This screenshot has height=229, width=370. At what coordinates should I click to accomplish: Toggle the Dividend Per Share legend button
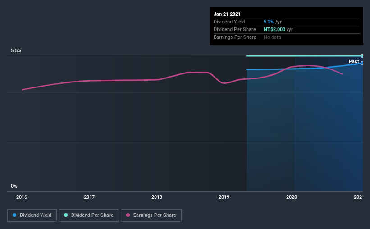click(x=89, y=215)
